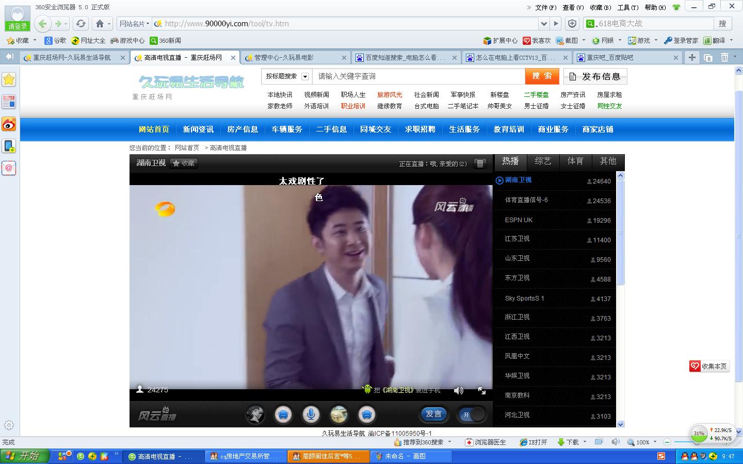
Task: Click IE打开 in status bar
Action: coord(533,442)
